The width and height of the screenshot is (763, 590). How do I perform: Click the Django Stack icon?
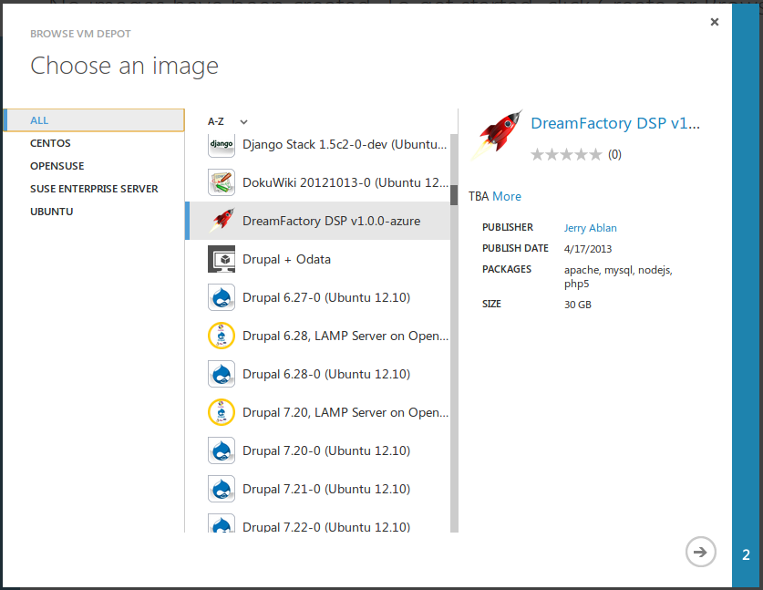tap(222, 145)
